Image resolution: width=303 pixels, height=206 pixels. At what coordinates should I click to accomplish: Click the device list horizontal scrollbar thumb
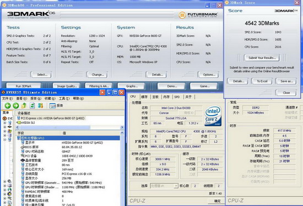pyautogui.click(x=55, y=127)
